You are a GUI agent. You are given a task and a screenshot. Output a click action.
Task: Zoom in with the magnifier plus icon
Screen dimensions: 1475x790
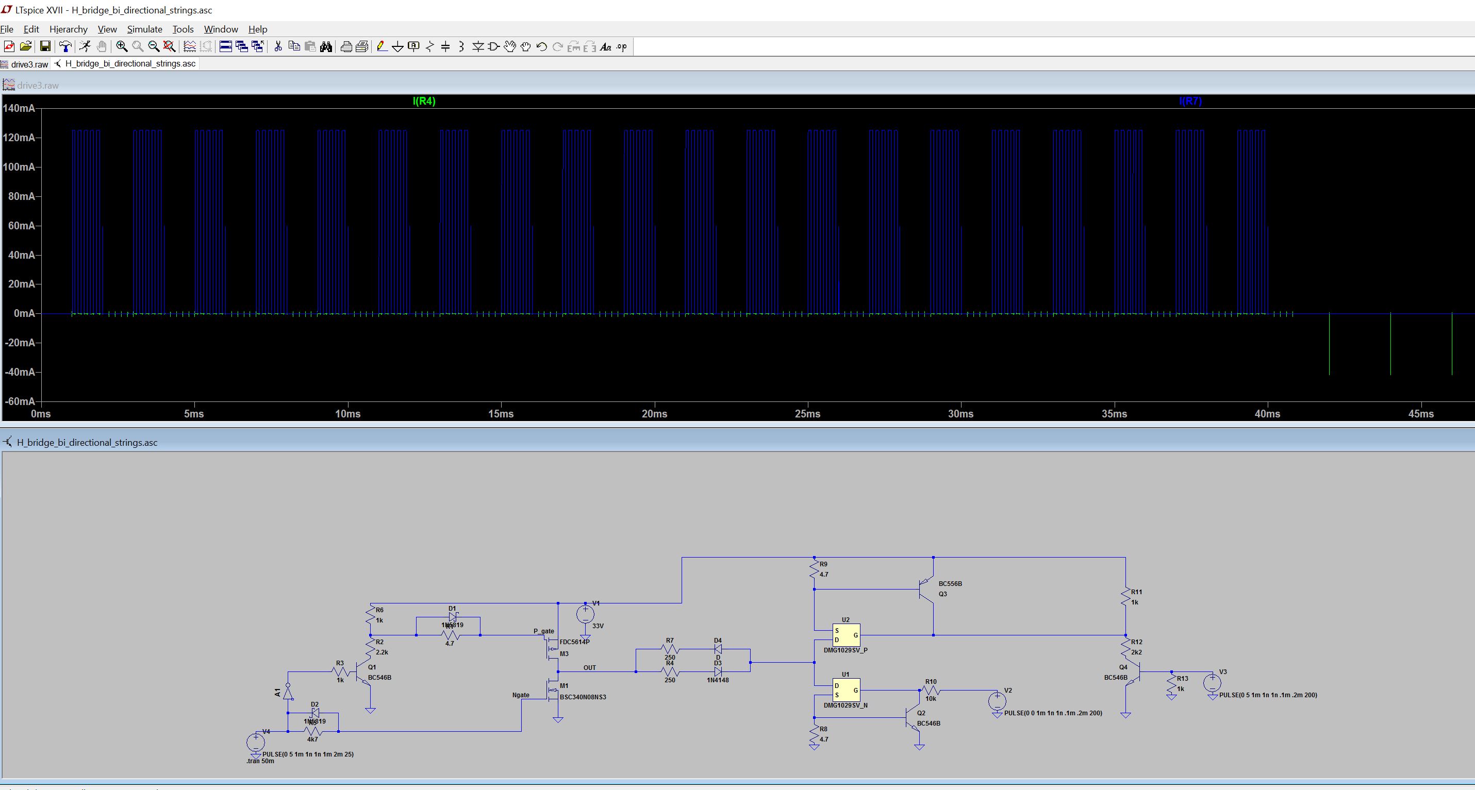(x=121, y=47)
